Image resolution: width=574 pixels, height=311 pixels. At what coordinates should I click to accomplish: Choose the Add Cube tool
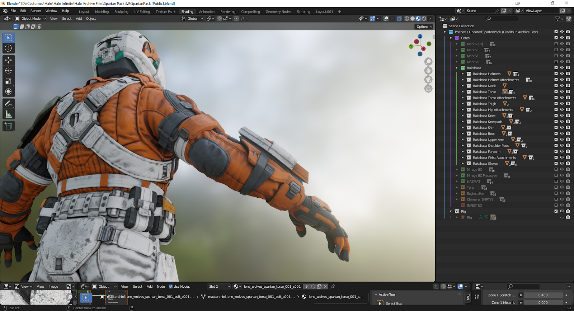click(9, 126)
